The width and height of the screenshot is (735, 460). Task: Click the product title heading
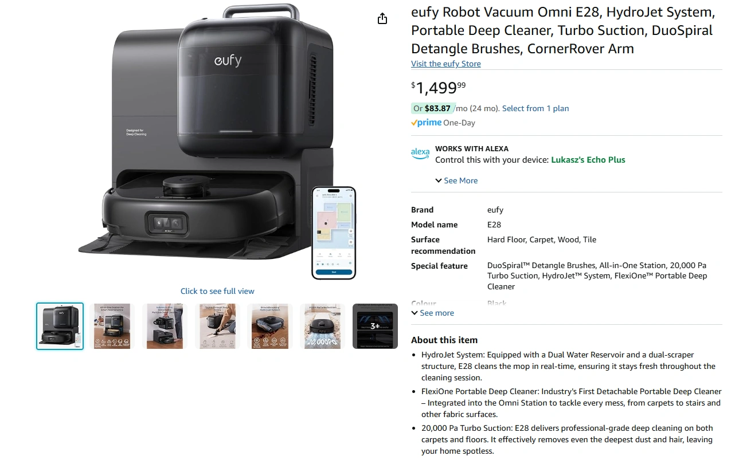pyautogui.click(x=562, y=30)
